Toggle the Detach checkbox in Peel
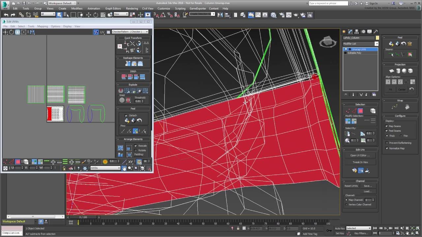422x237 pixels. tap(126, 116)
